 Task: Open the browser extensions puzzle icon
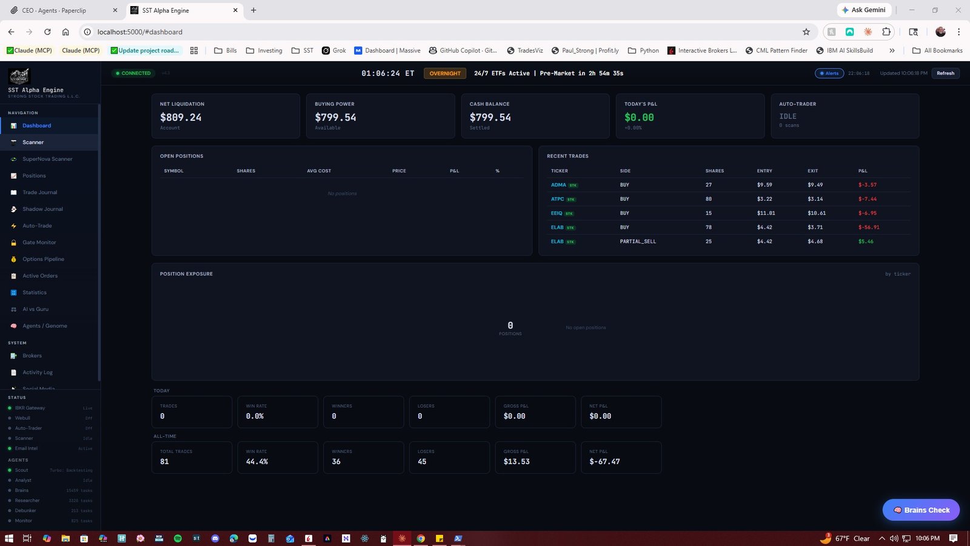[886, 32]
